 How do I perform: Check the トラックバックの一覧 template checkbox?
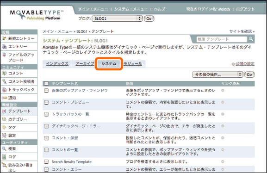click(x=46, y=114)
